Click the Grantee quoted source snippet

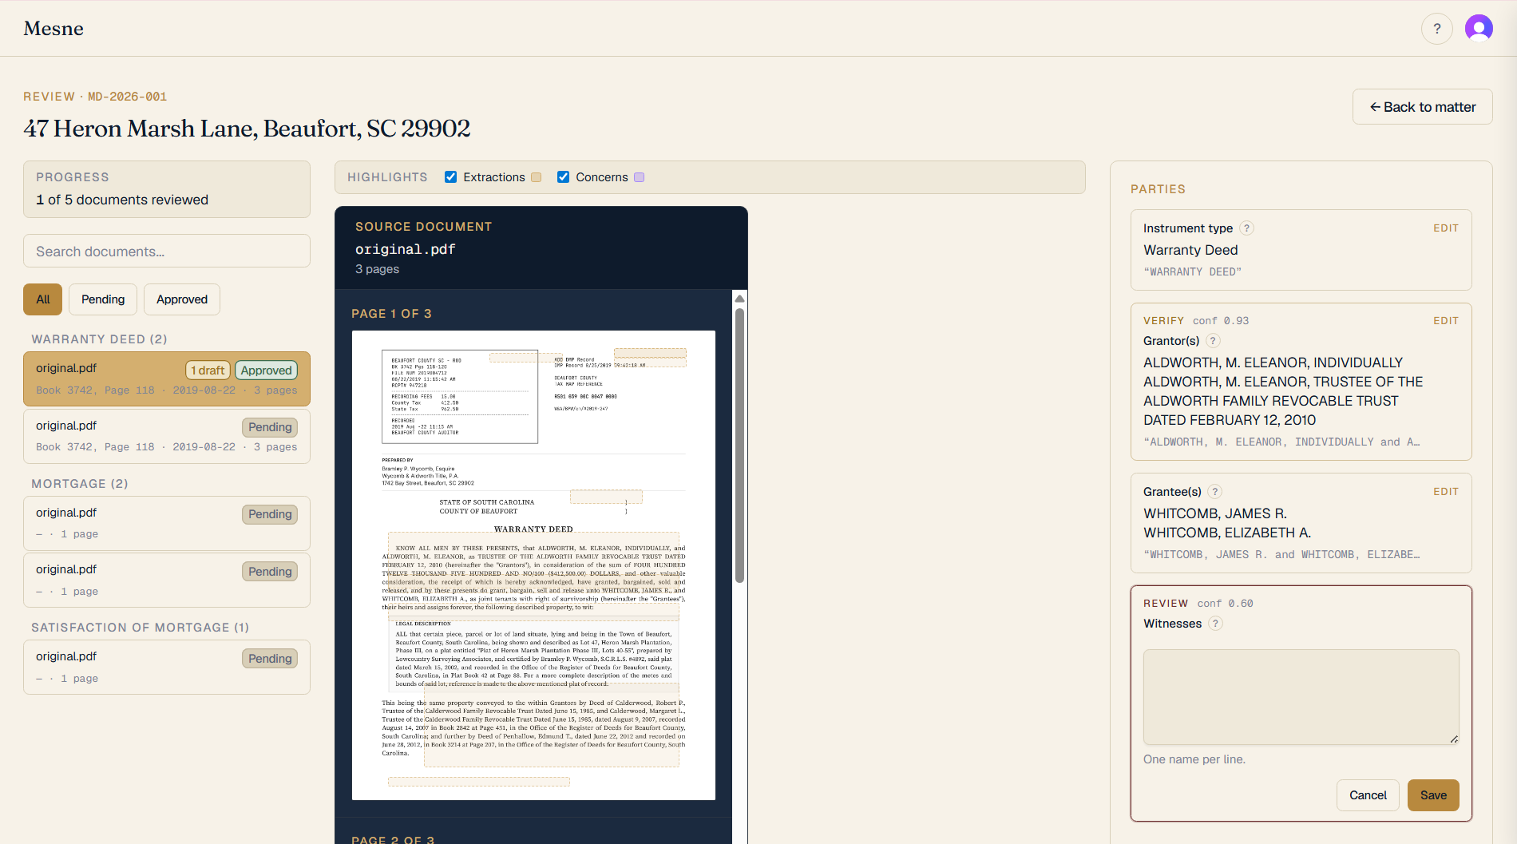click(1281, 555)
